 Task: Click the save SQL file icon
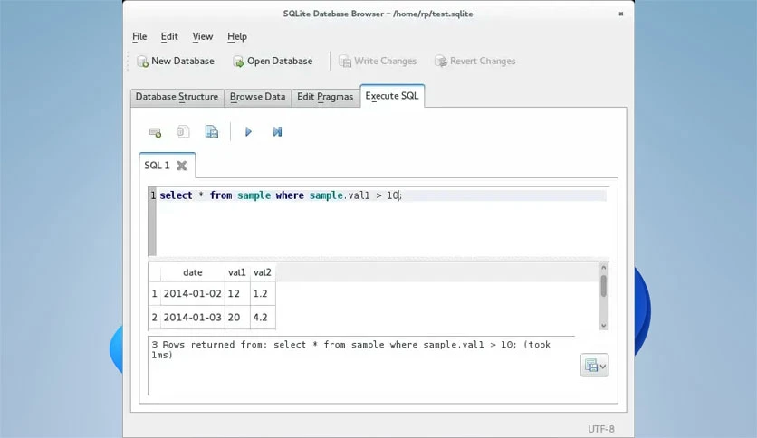coord(212,132)
